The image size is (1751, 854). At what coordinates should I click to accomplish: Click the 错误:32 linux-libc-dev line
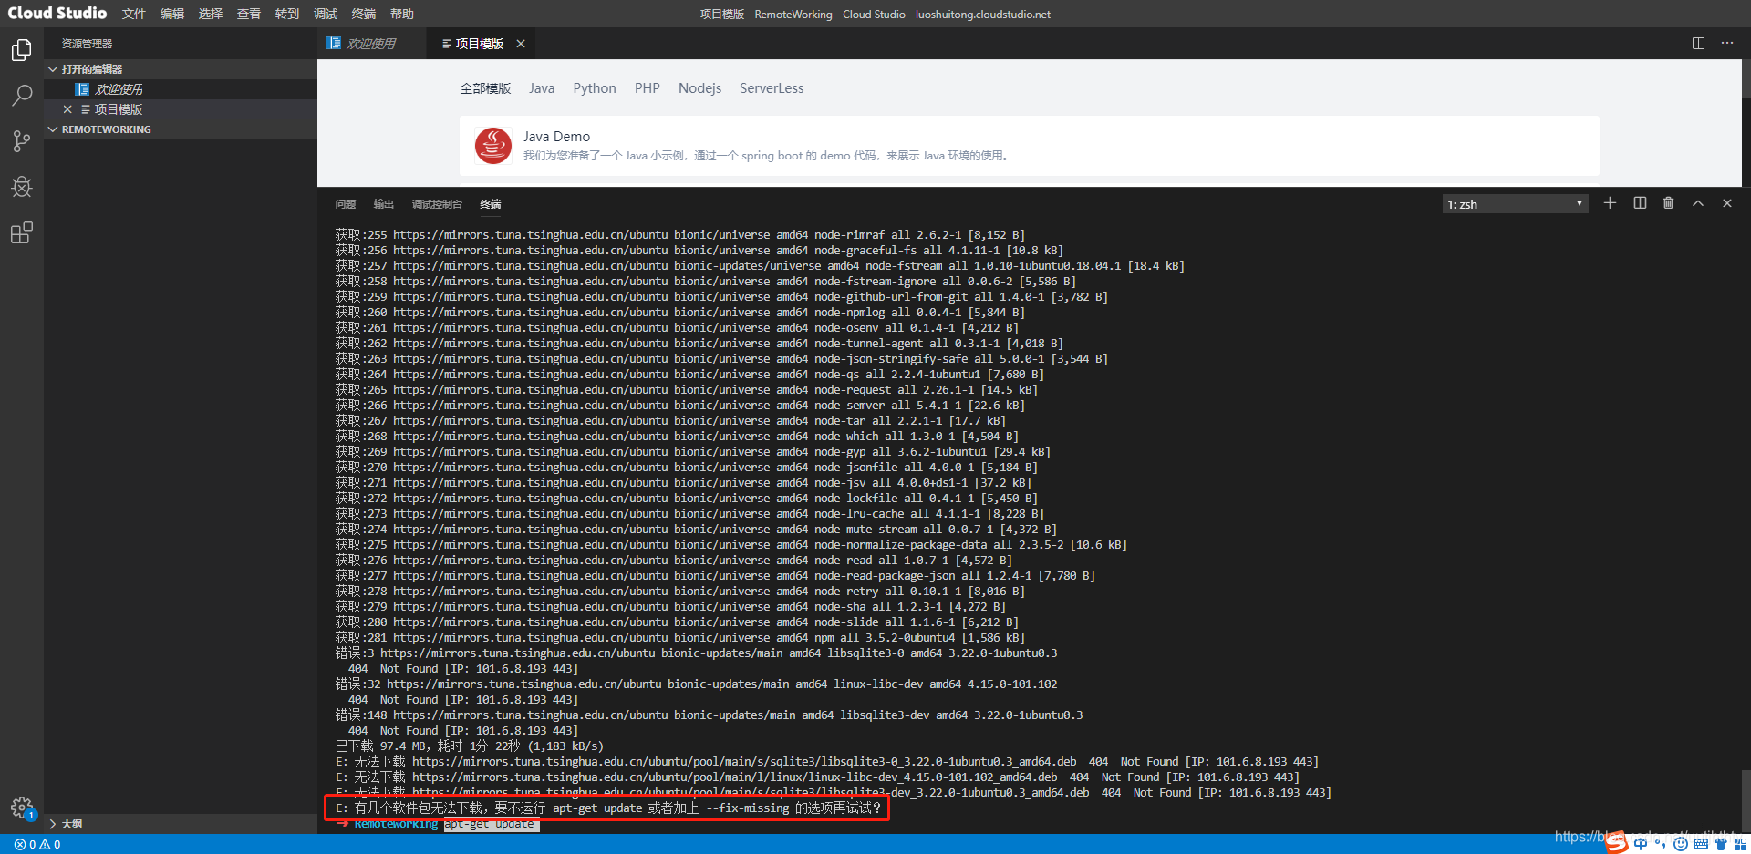click(696, 684)
